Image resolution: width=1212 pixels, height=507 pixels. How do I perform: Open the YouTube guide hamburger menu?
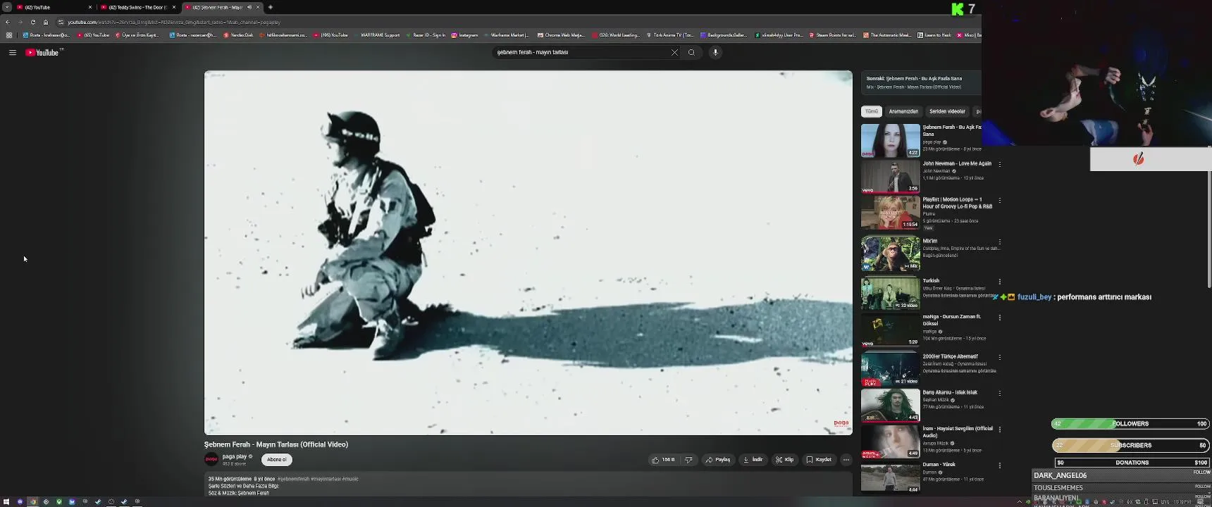[x=12, y=52]
